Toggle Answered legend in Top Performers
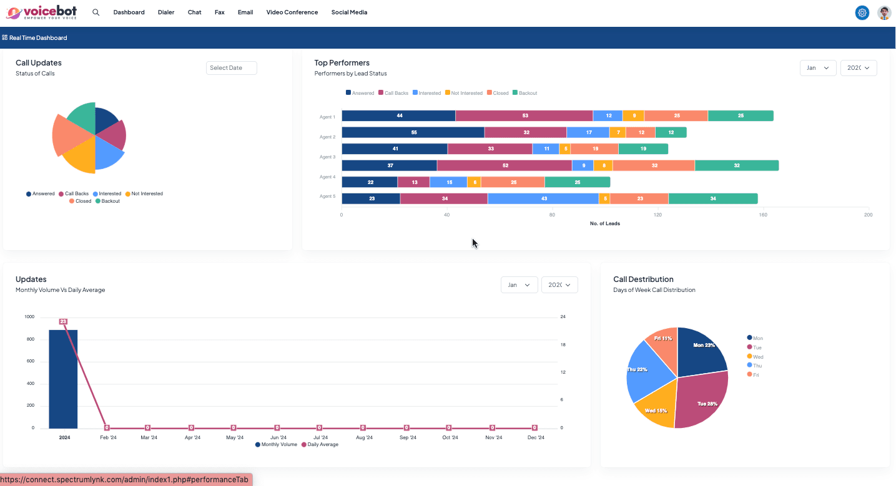 coord(360,93)
